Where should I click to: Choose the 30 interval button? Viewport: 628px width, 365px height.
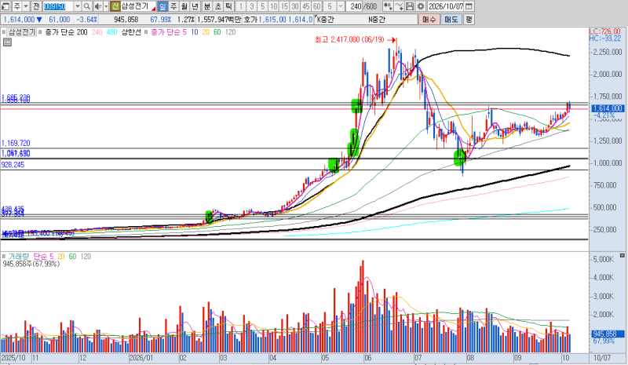(295, 6)
